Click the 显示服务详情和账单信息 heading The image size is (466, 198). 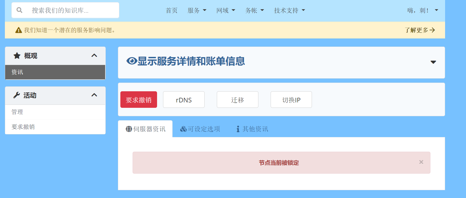click(x=191, y=61)
